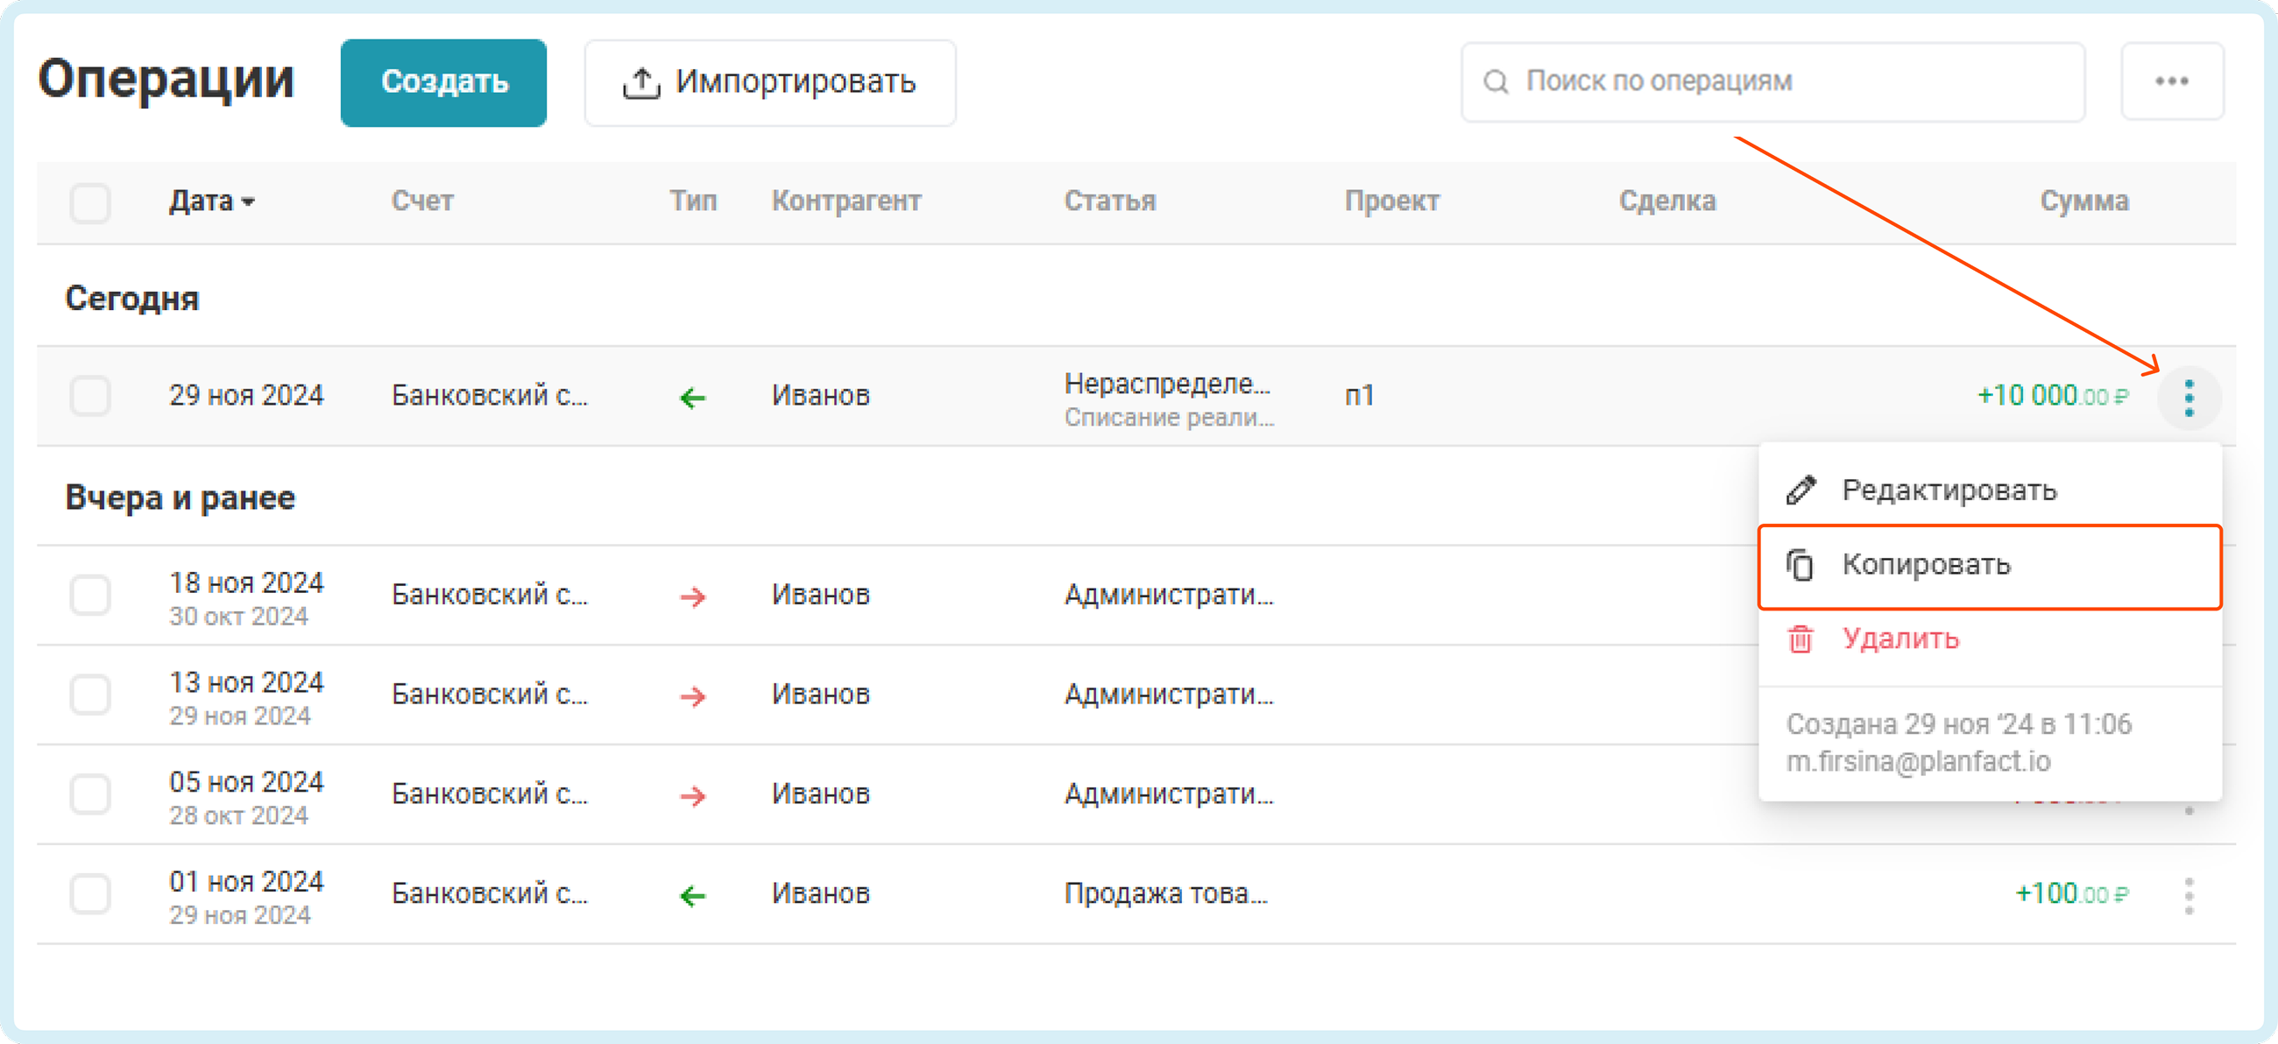Click the Импортировать button

coord(769,82)
